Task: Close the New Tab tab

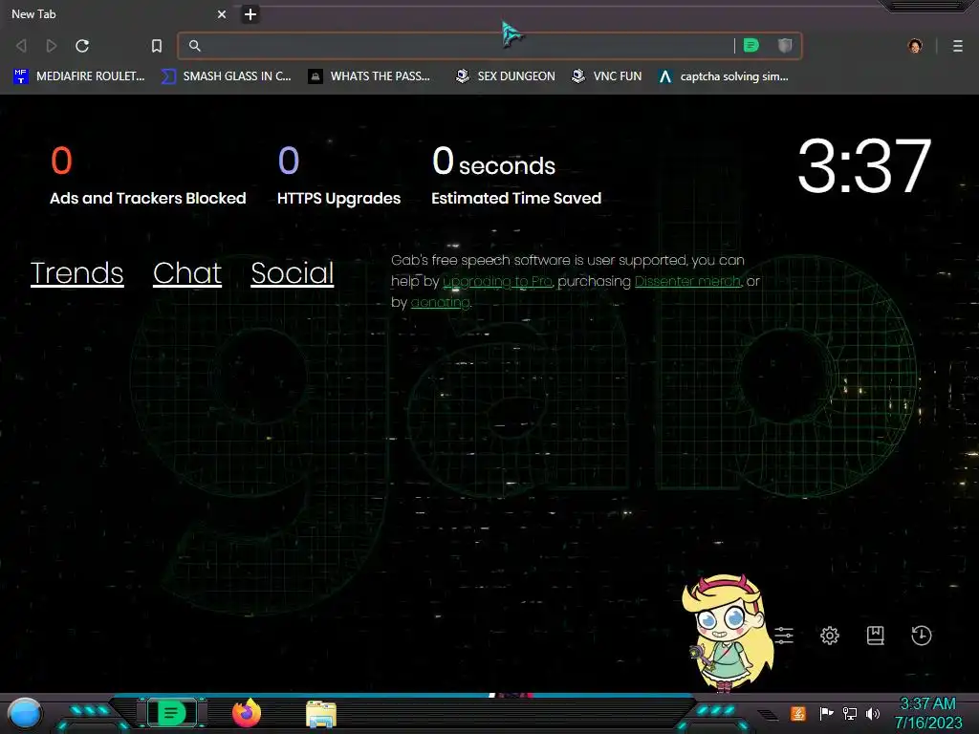Action: point(222,14)
